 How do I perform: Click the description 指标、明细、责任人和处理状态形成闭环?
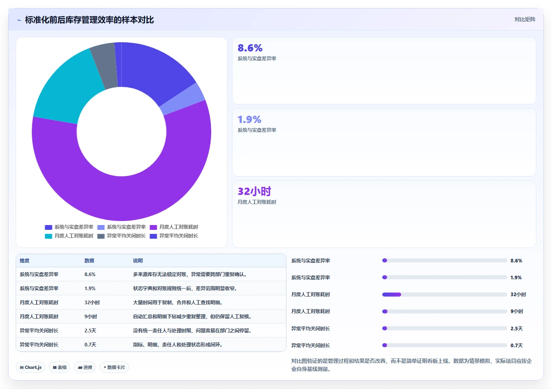178,345
